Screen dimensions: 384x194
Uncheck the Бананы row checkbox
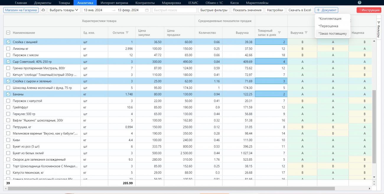point(8,94)
